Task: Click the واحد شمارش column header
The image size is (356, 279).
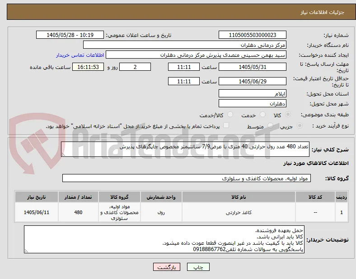Action: click(x=161, y=197)
